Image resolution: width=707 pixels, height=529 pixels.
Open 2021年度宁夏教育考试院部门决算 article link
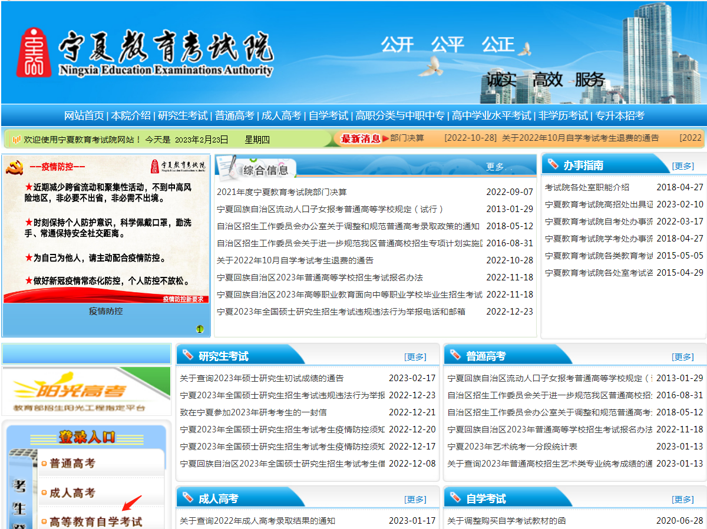click(x=282, y=192)
